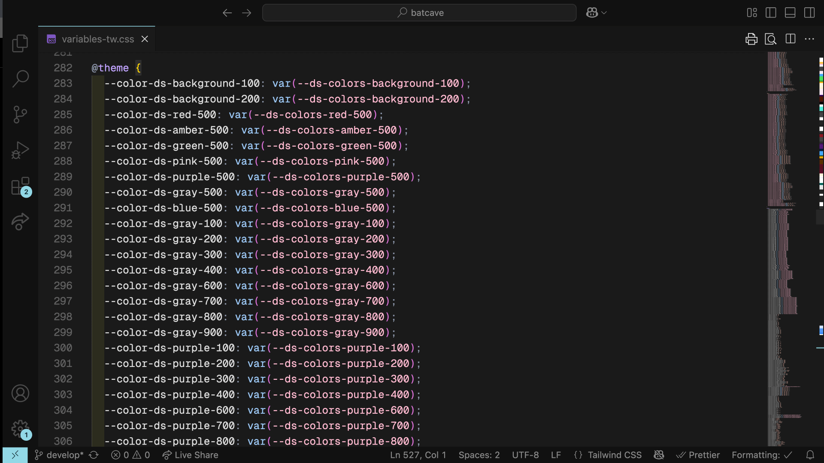This screenshot has width=824, height=463.
Task: Expand the Copilot dropdown chevron
Action: click(x=604, y=13)
